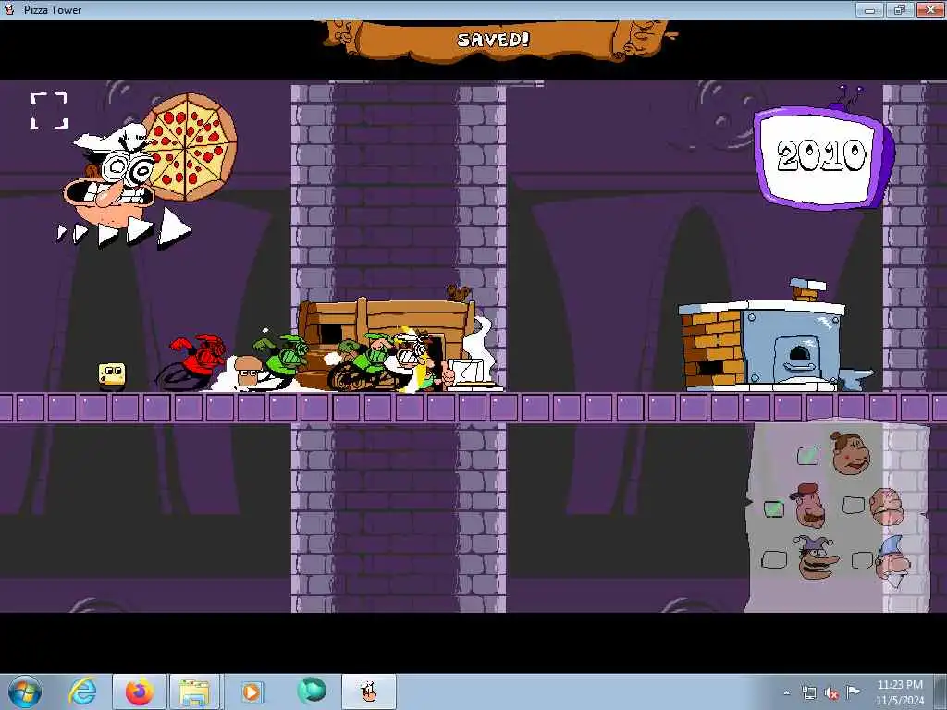Toggle the checkbox beside the red cap man

pyautogui.click(x=773, y=509)
